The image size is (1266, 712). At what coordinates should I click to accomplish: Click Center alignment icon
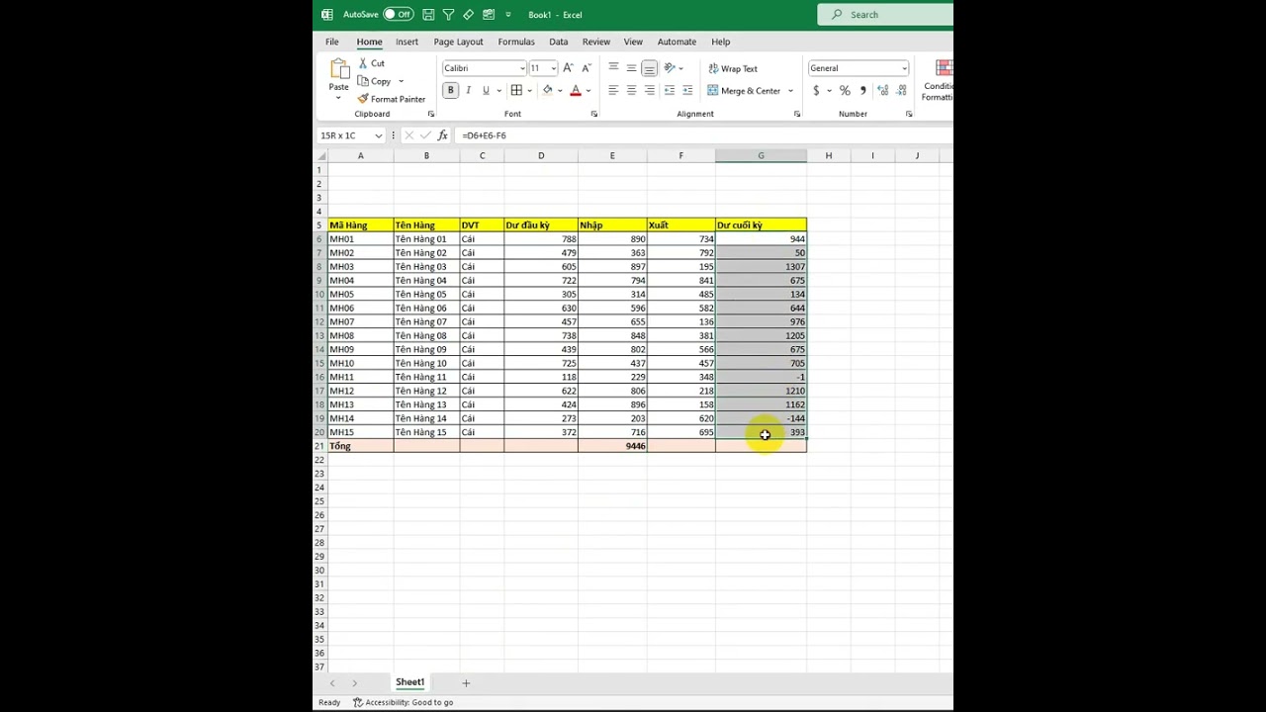coord(631,90)
